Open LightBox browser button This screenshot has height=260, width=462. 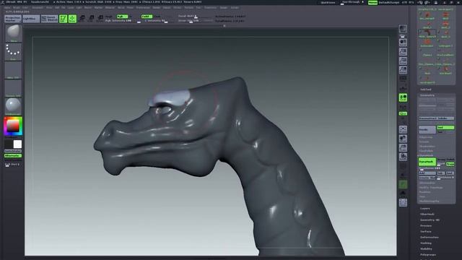[x=31, y=19]
